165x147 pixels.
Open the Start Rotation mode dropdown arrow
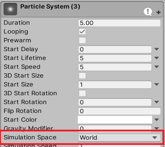157,102
